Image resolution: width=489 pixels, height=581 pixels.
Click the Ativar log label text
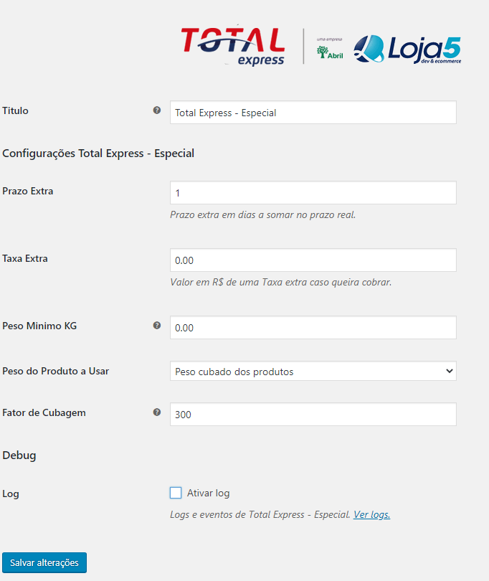point(208,493)
